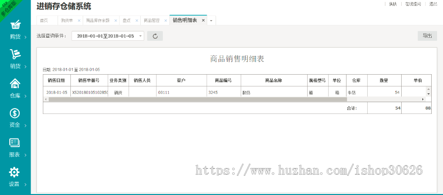Click the 销售日期 column header
Screen dimensions: 443x195
[x=57, y=81]
